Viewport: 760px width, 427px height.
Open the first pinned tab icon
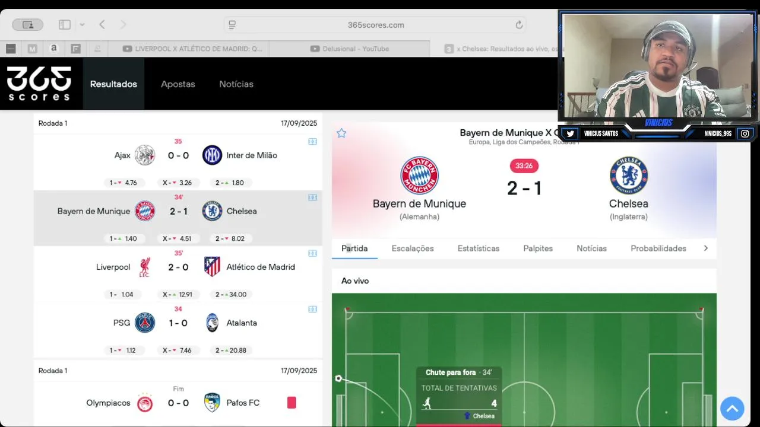click(11, 49)
